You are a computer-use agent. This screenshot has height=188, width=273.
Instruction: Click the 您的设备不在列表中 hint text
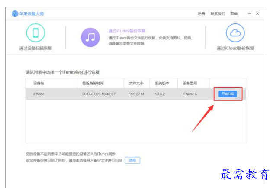point(71,154)
